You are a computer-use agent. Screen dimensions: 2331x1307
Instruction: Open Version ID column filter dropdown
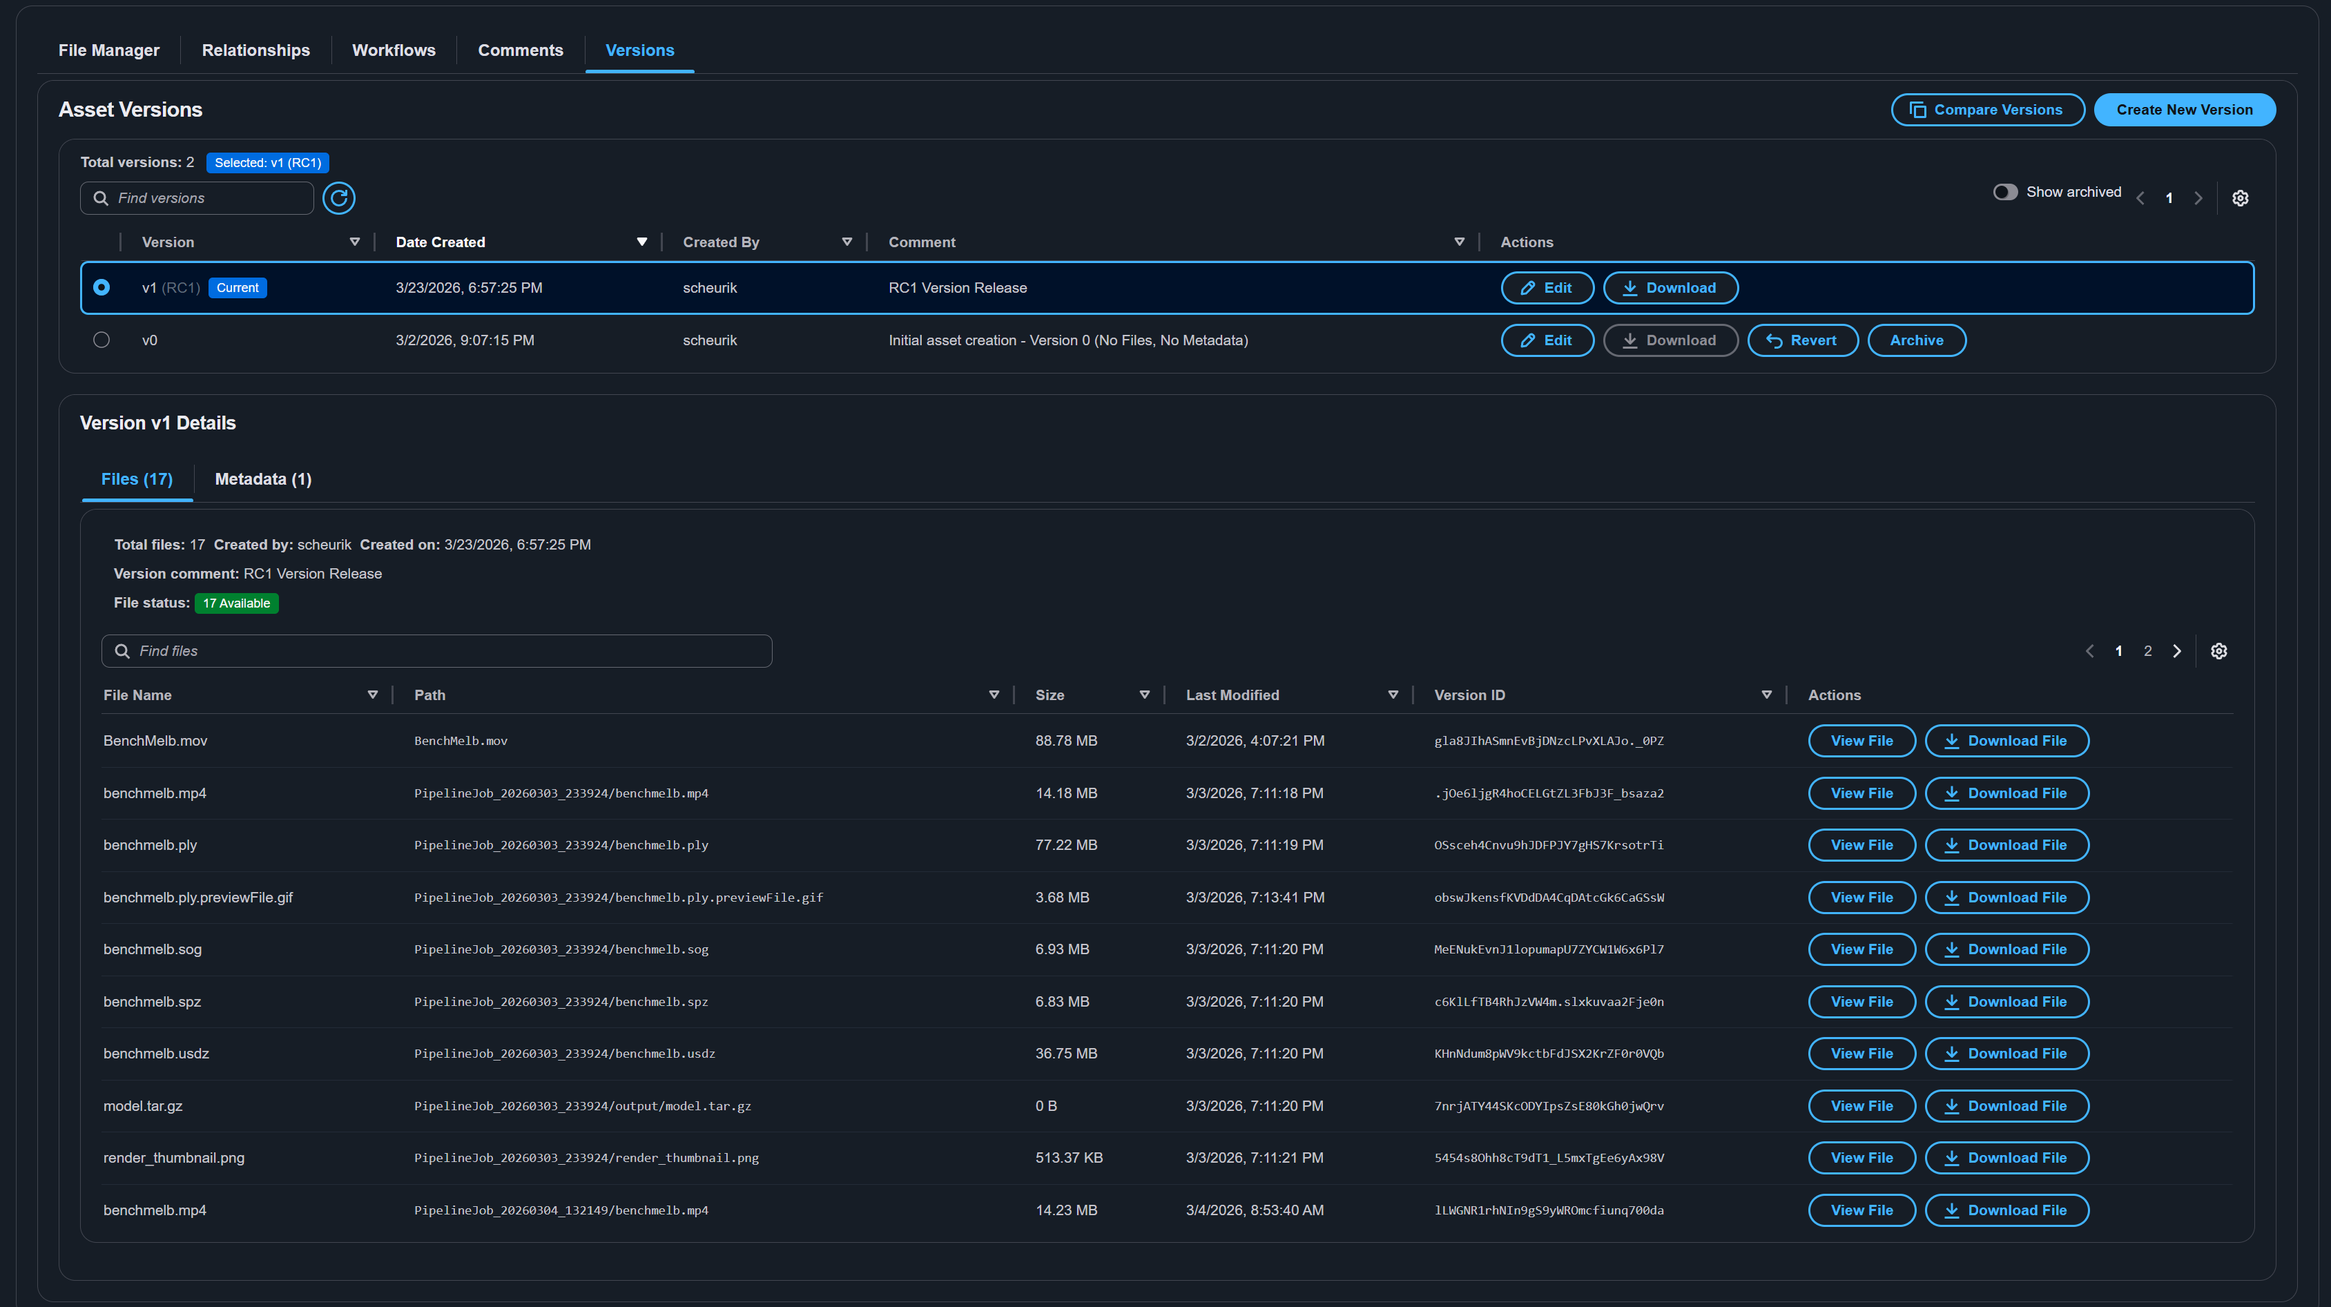[x=1766, y=694]
